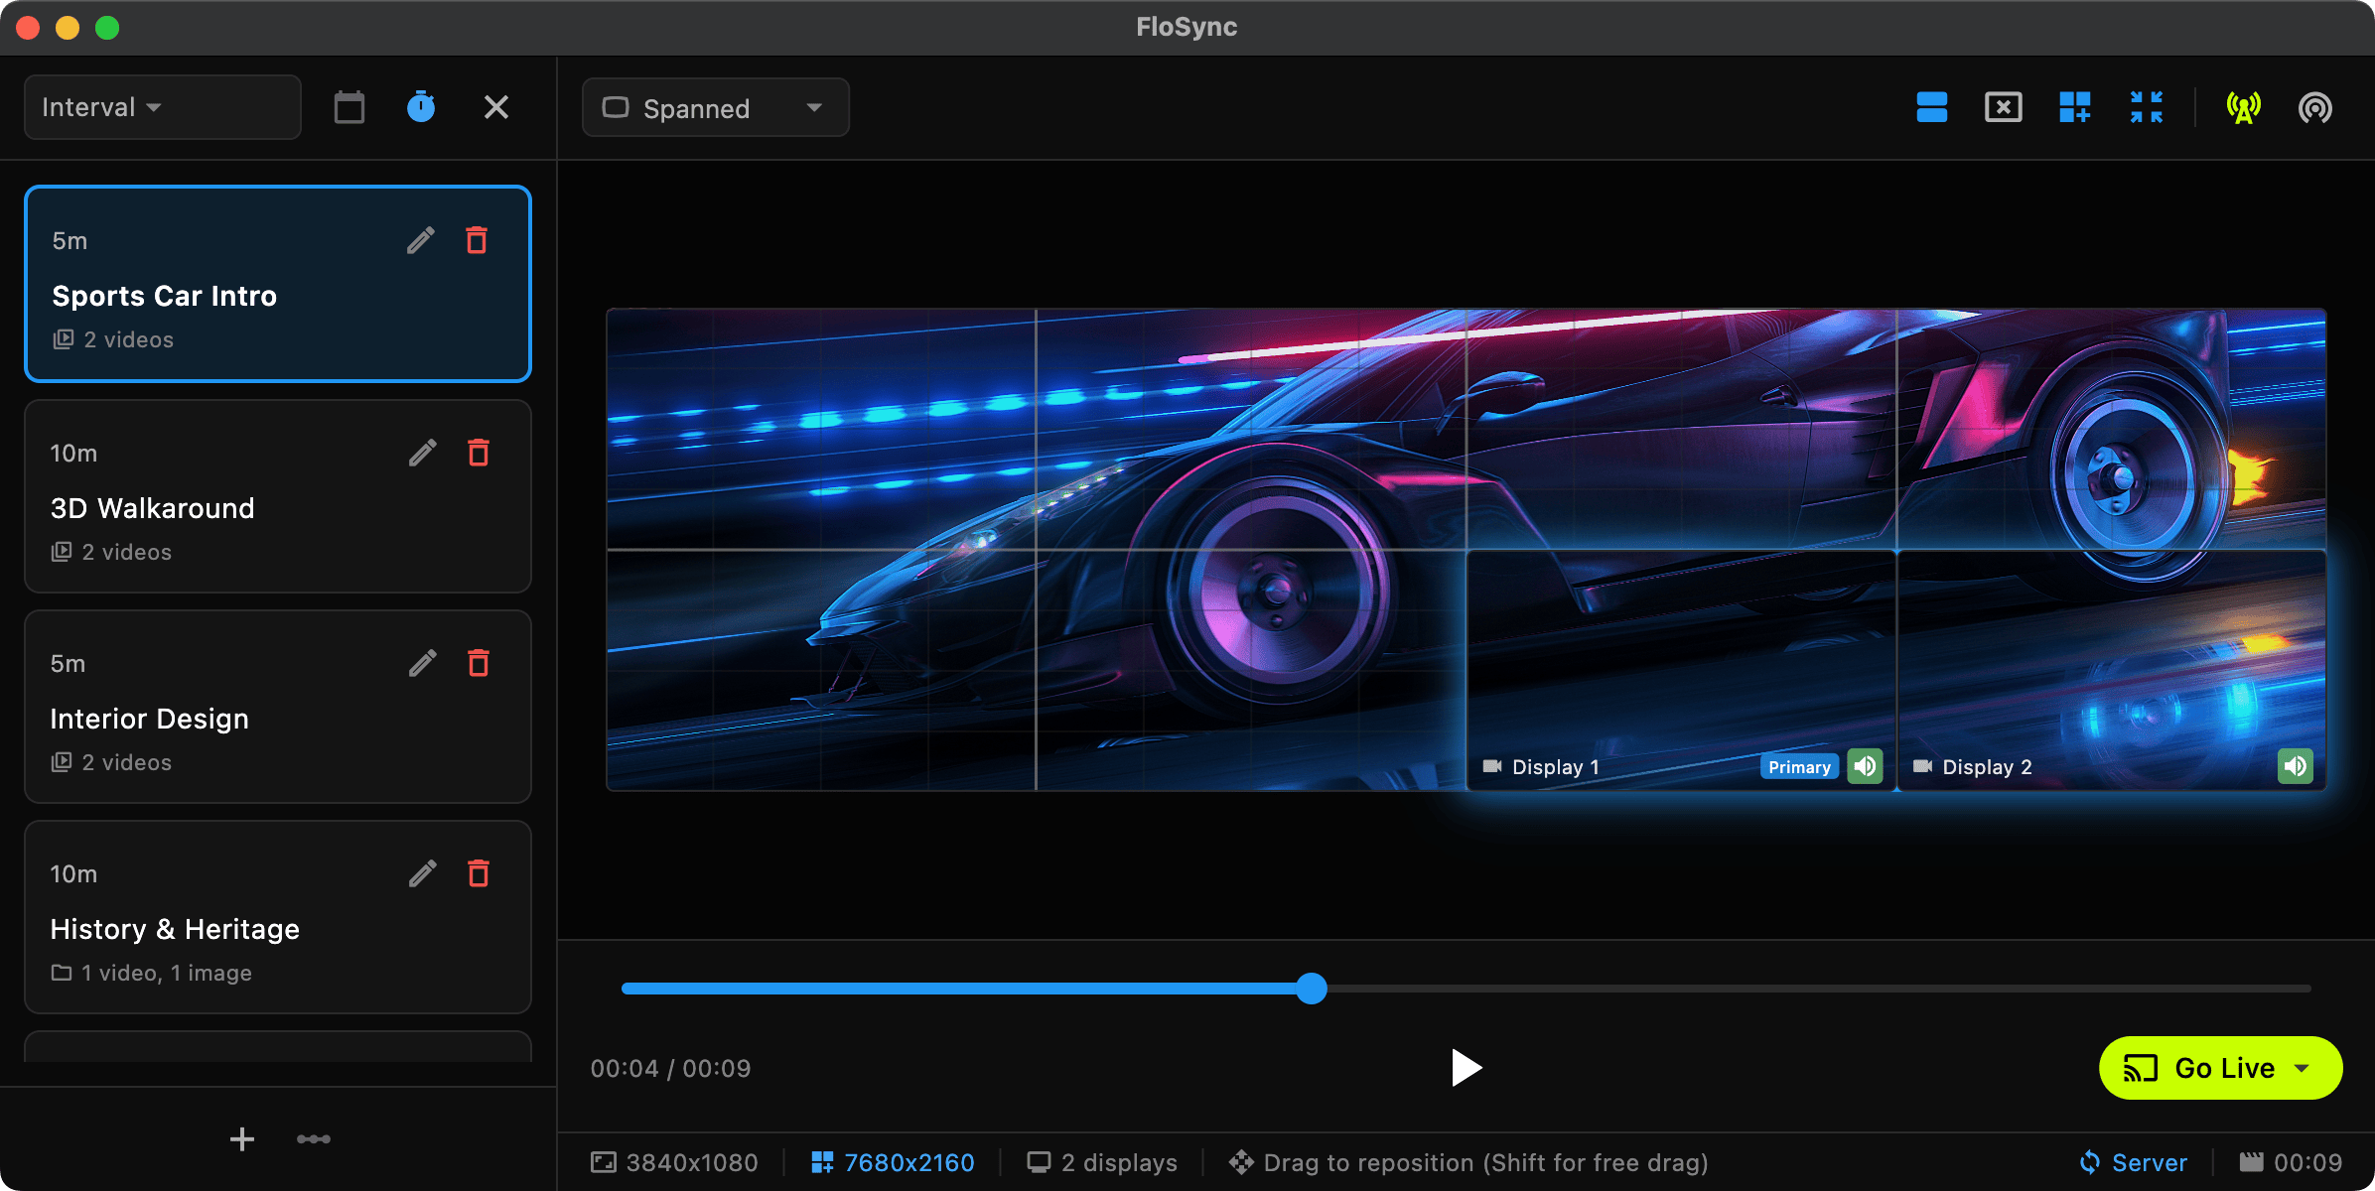Expand the Go Live options chevron

point(2302,1068)
